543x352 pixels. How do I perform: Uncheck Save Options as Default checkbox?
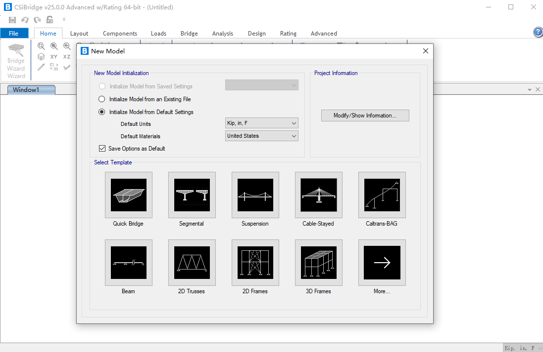coord(102,149)
